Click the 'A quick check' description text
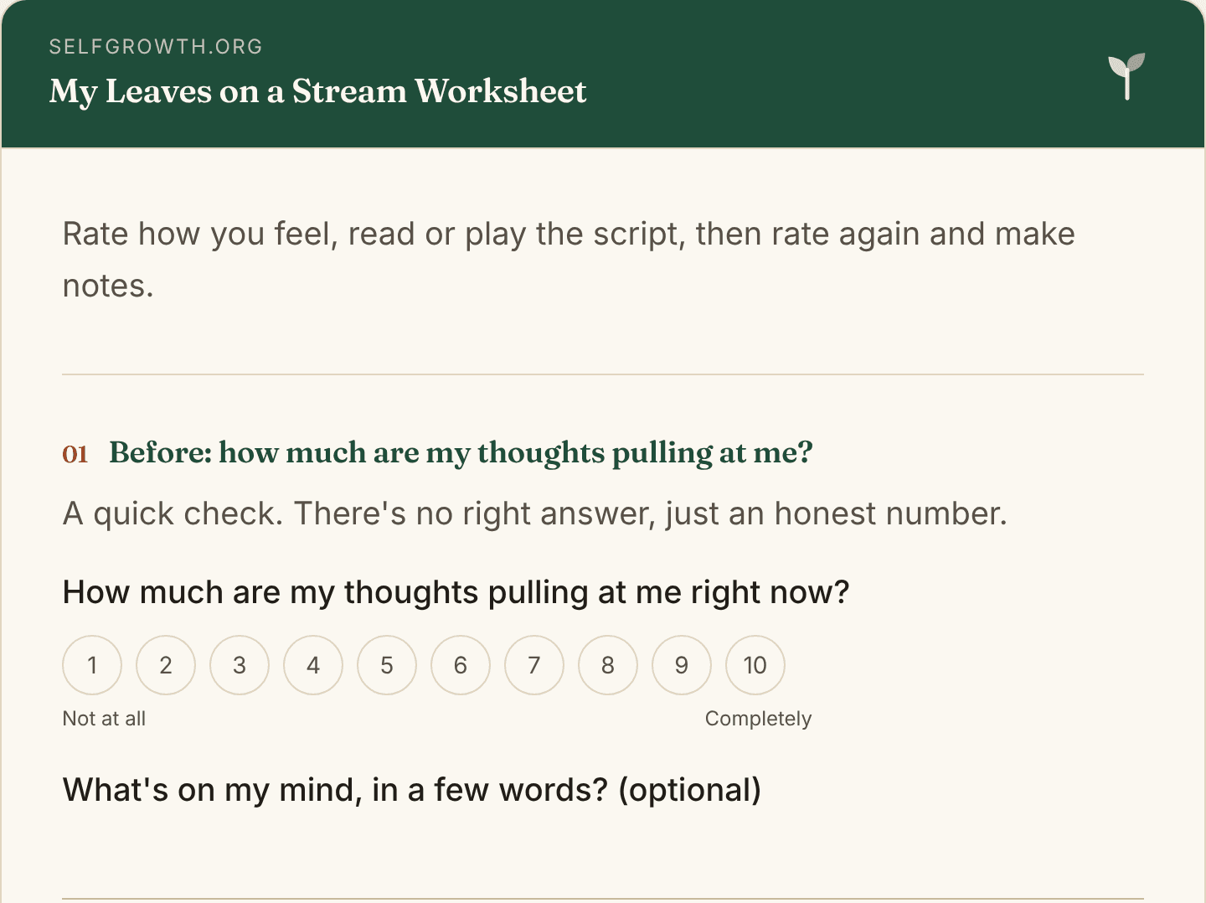The height and width of the screenshot is (903, 1206). [535, 513]
